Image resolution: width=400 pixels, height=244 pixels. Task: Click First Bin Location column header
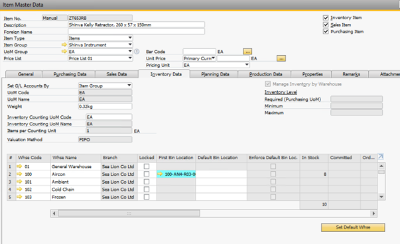(176, 158)
